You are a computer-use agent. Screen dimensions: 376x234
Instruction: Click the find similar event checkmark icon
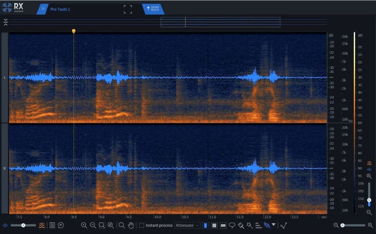tap(284, 225)
